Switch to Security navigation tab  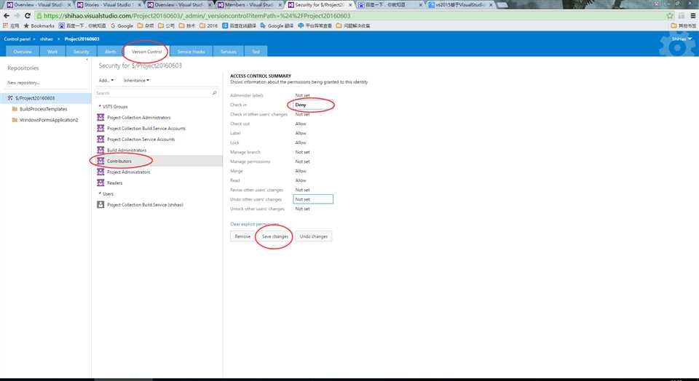coord(81,52)
